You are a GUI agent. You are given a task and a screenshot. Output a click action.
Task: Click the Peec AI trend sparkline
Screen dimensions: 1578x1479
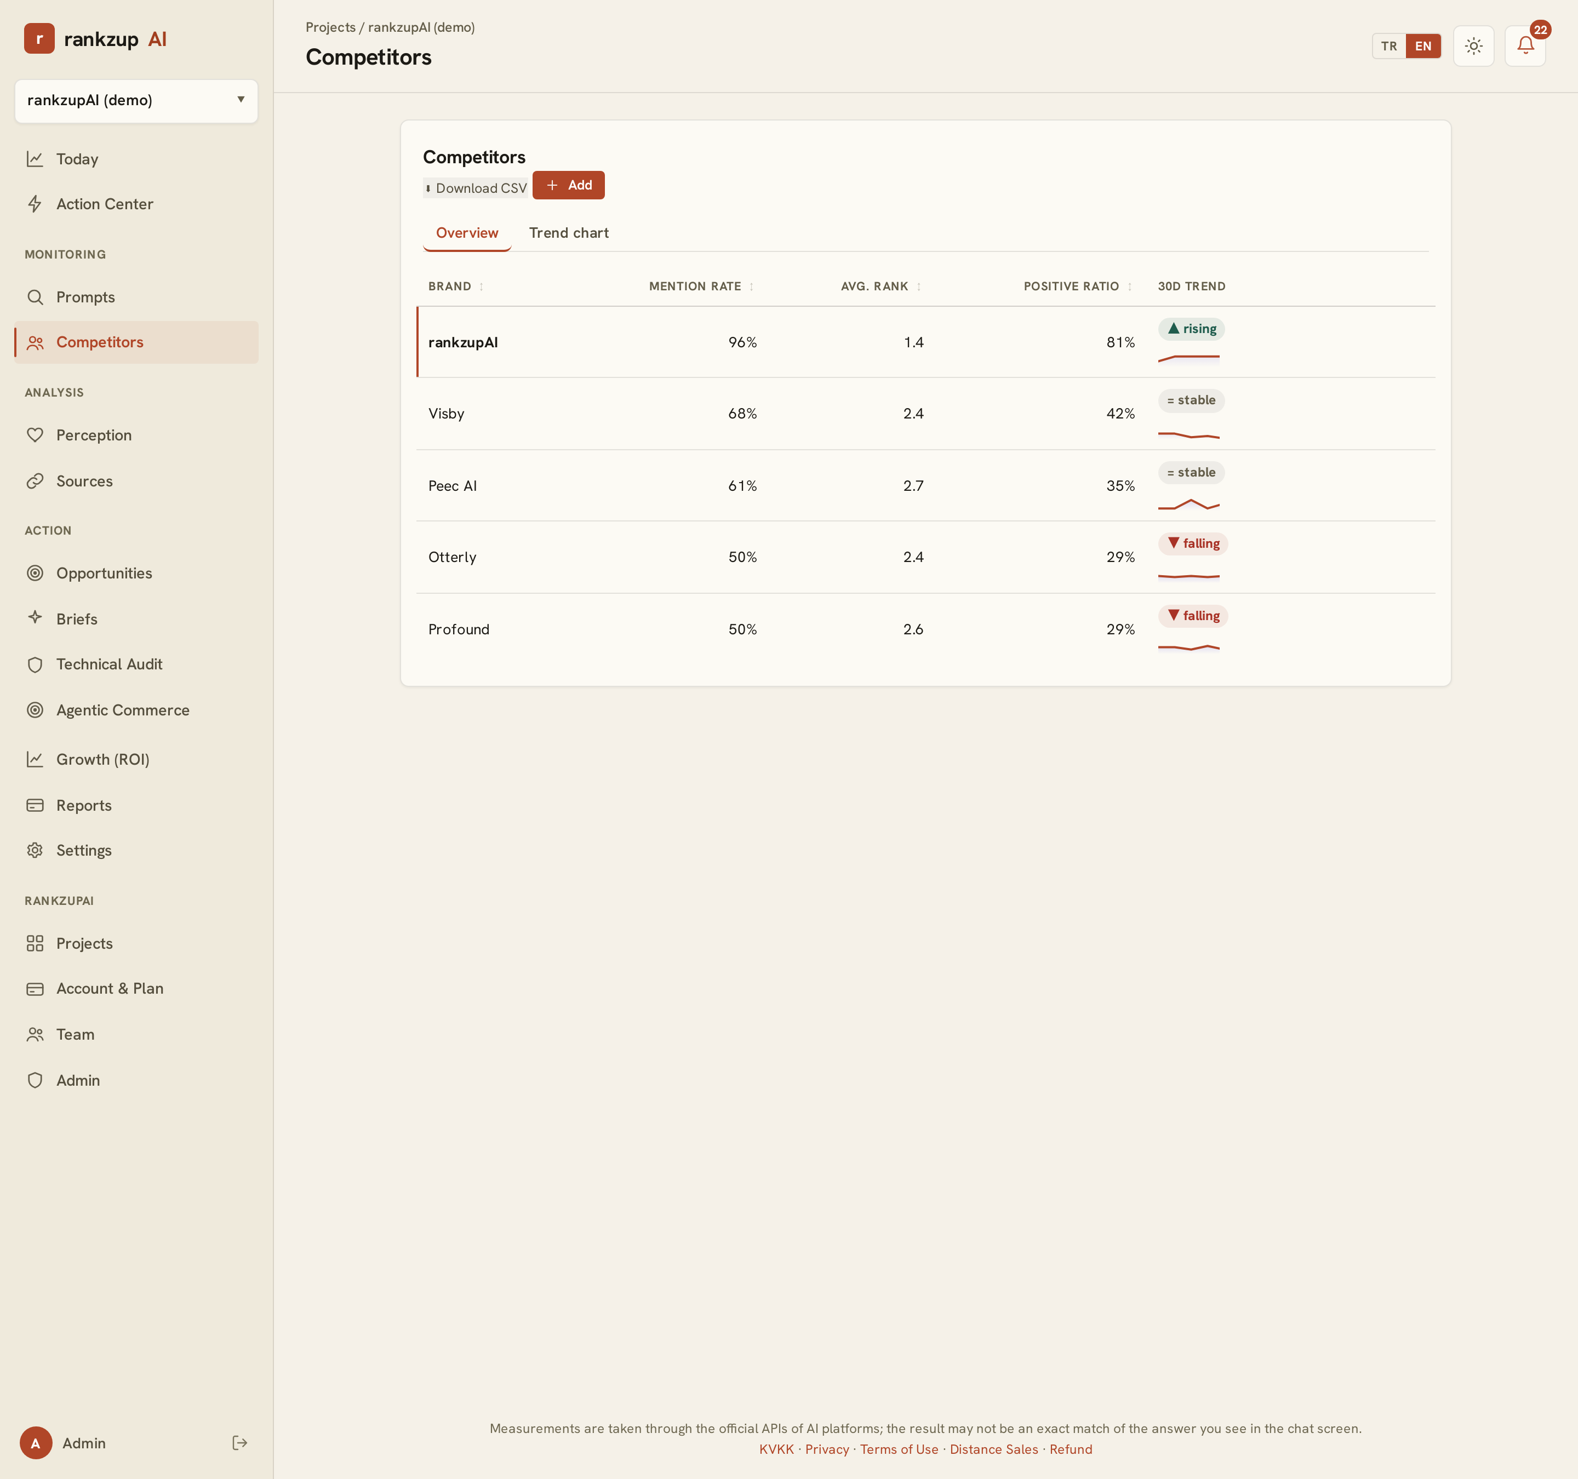1188,505
